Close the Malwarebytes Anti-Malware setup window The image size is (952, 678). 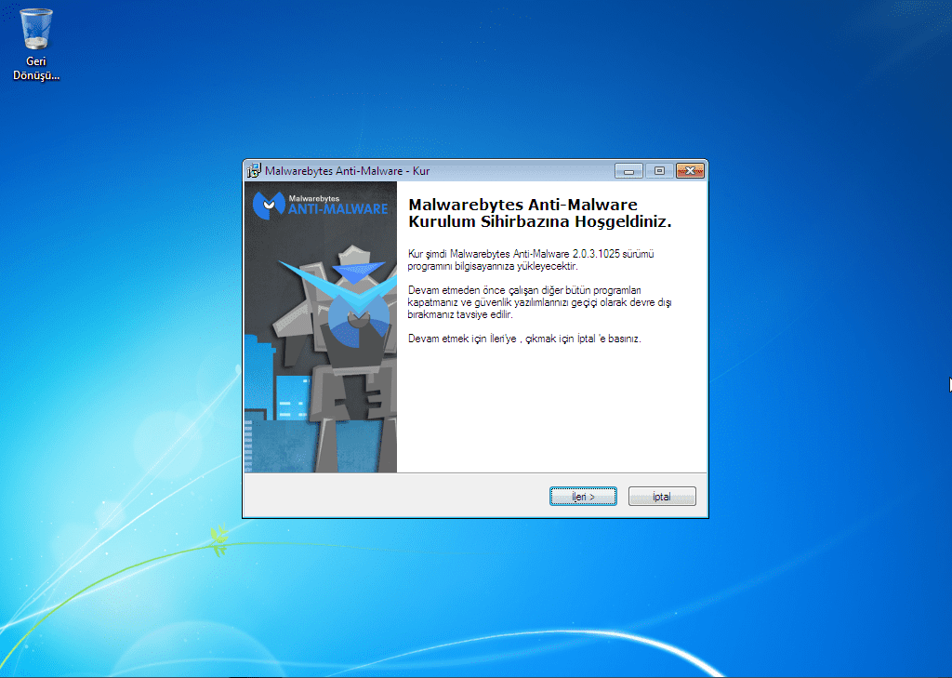point(690,171)
